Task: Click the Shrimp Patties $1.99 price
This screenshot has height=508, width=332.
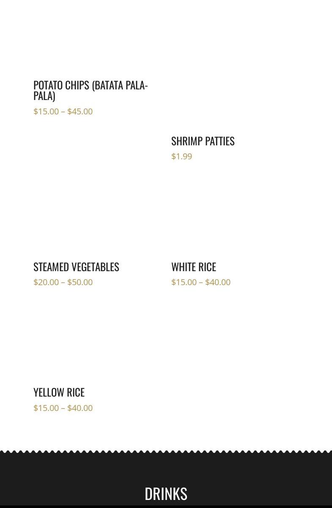Action: tap(182, 156)
